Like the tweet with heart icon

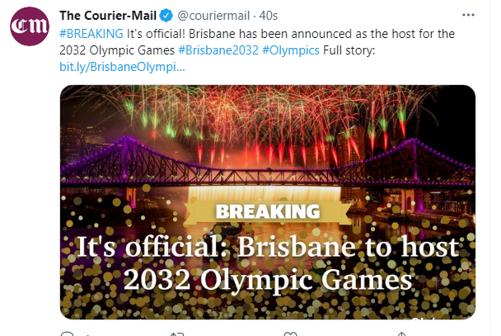pos(290,334)
